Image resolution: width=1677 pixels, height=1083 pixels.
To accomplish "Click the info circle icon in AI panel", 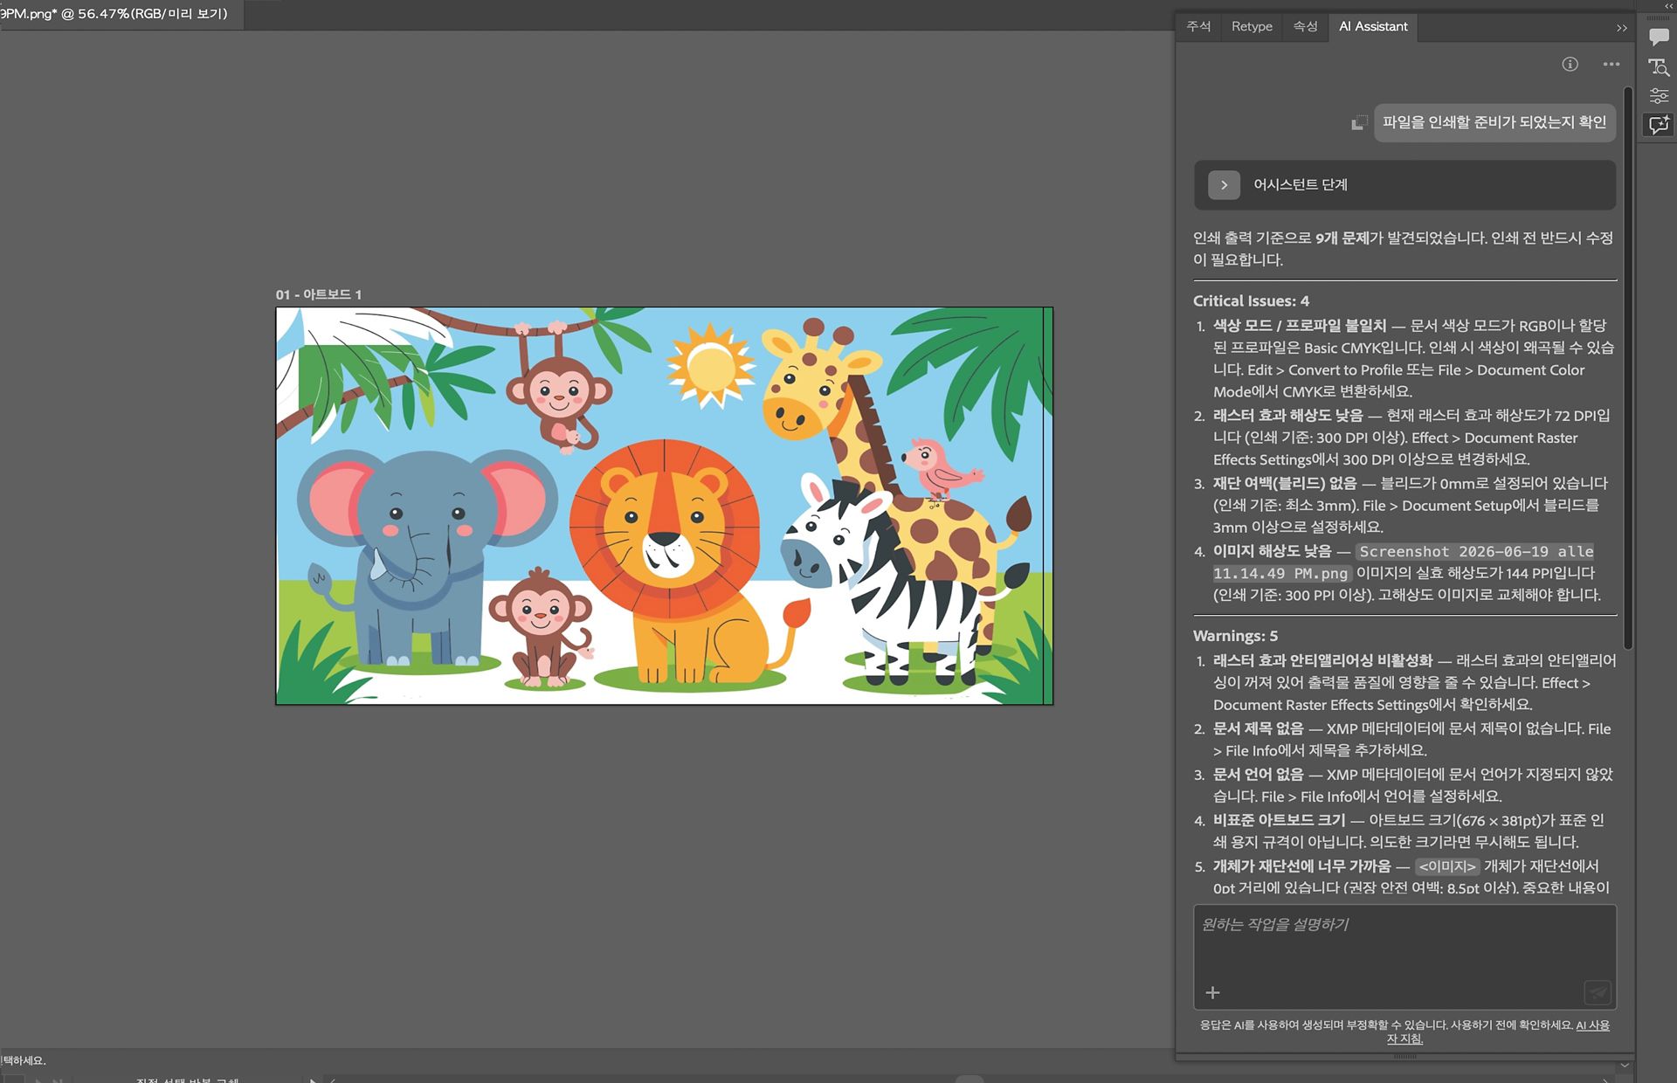I will click(1570, 64).
